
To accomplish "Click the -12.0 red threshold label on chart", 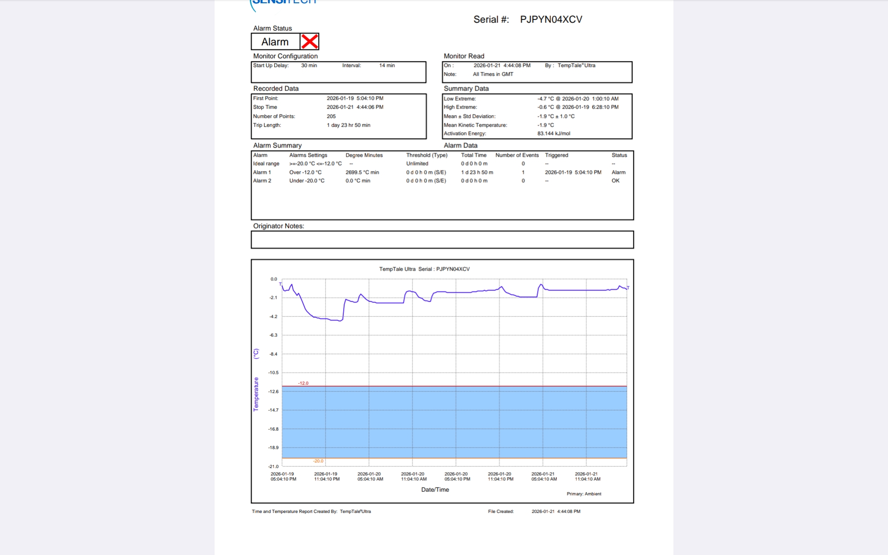I will [x=303, y=383].
